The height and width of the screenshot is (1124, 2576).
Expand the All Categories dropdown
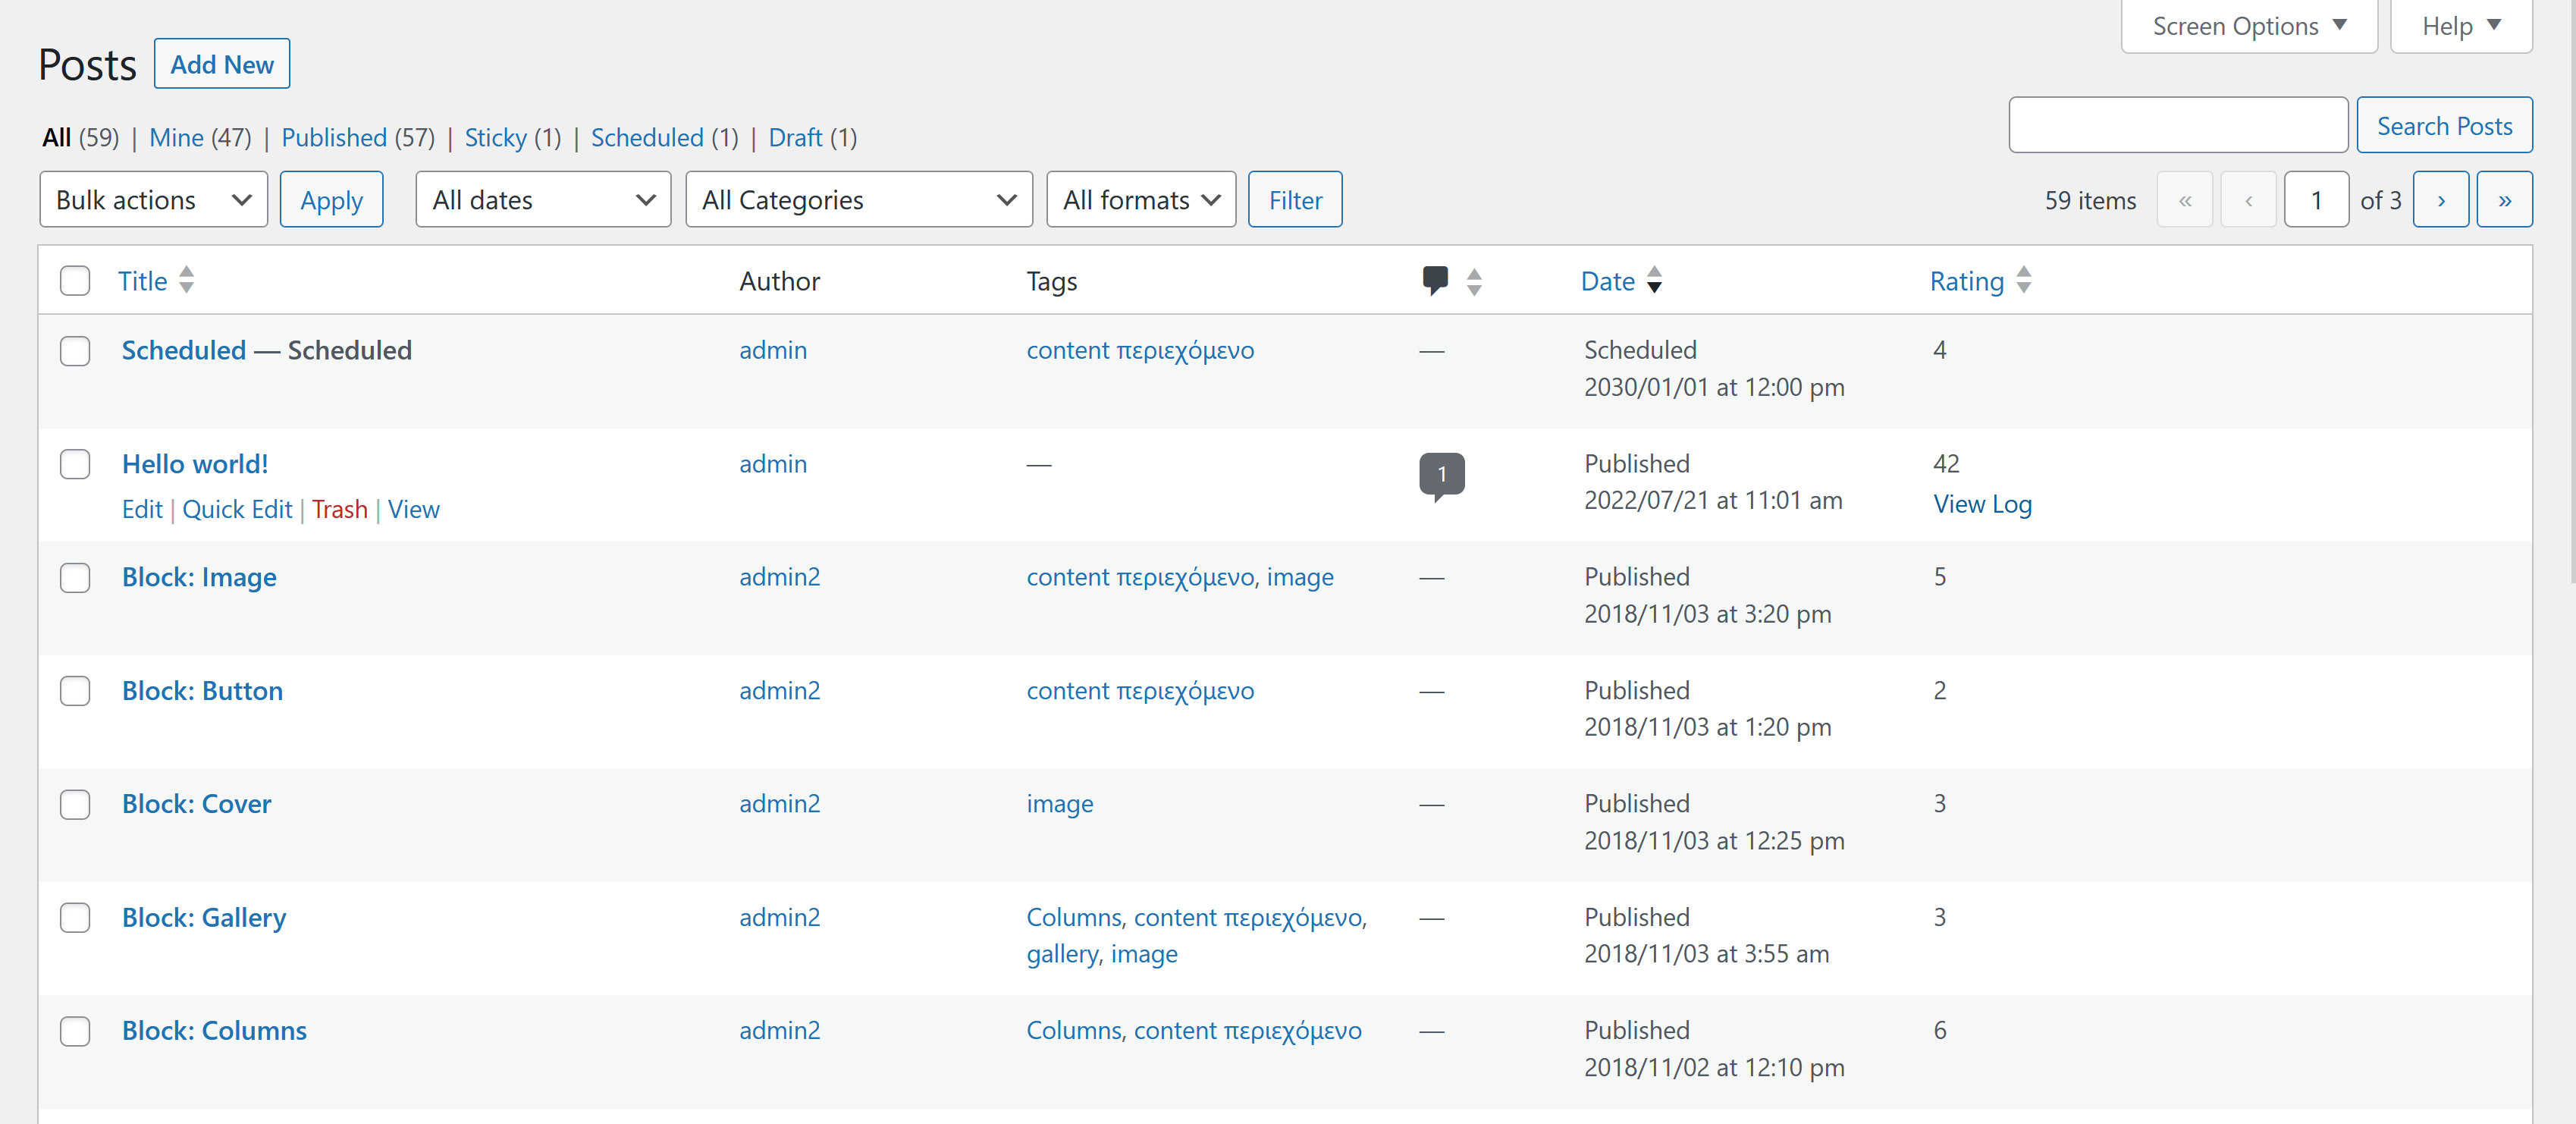click(x=858, y=200)
